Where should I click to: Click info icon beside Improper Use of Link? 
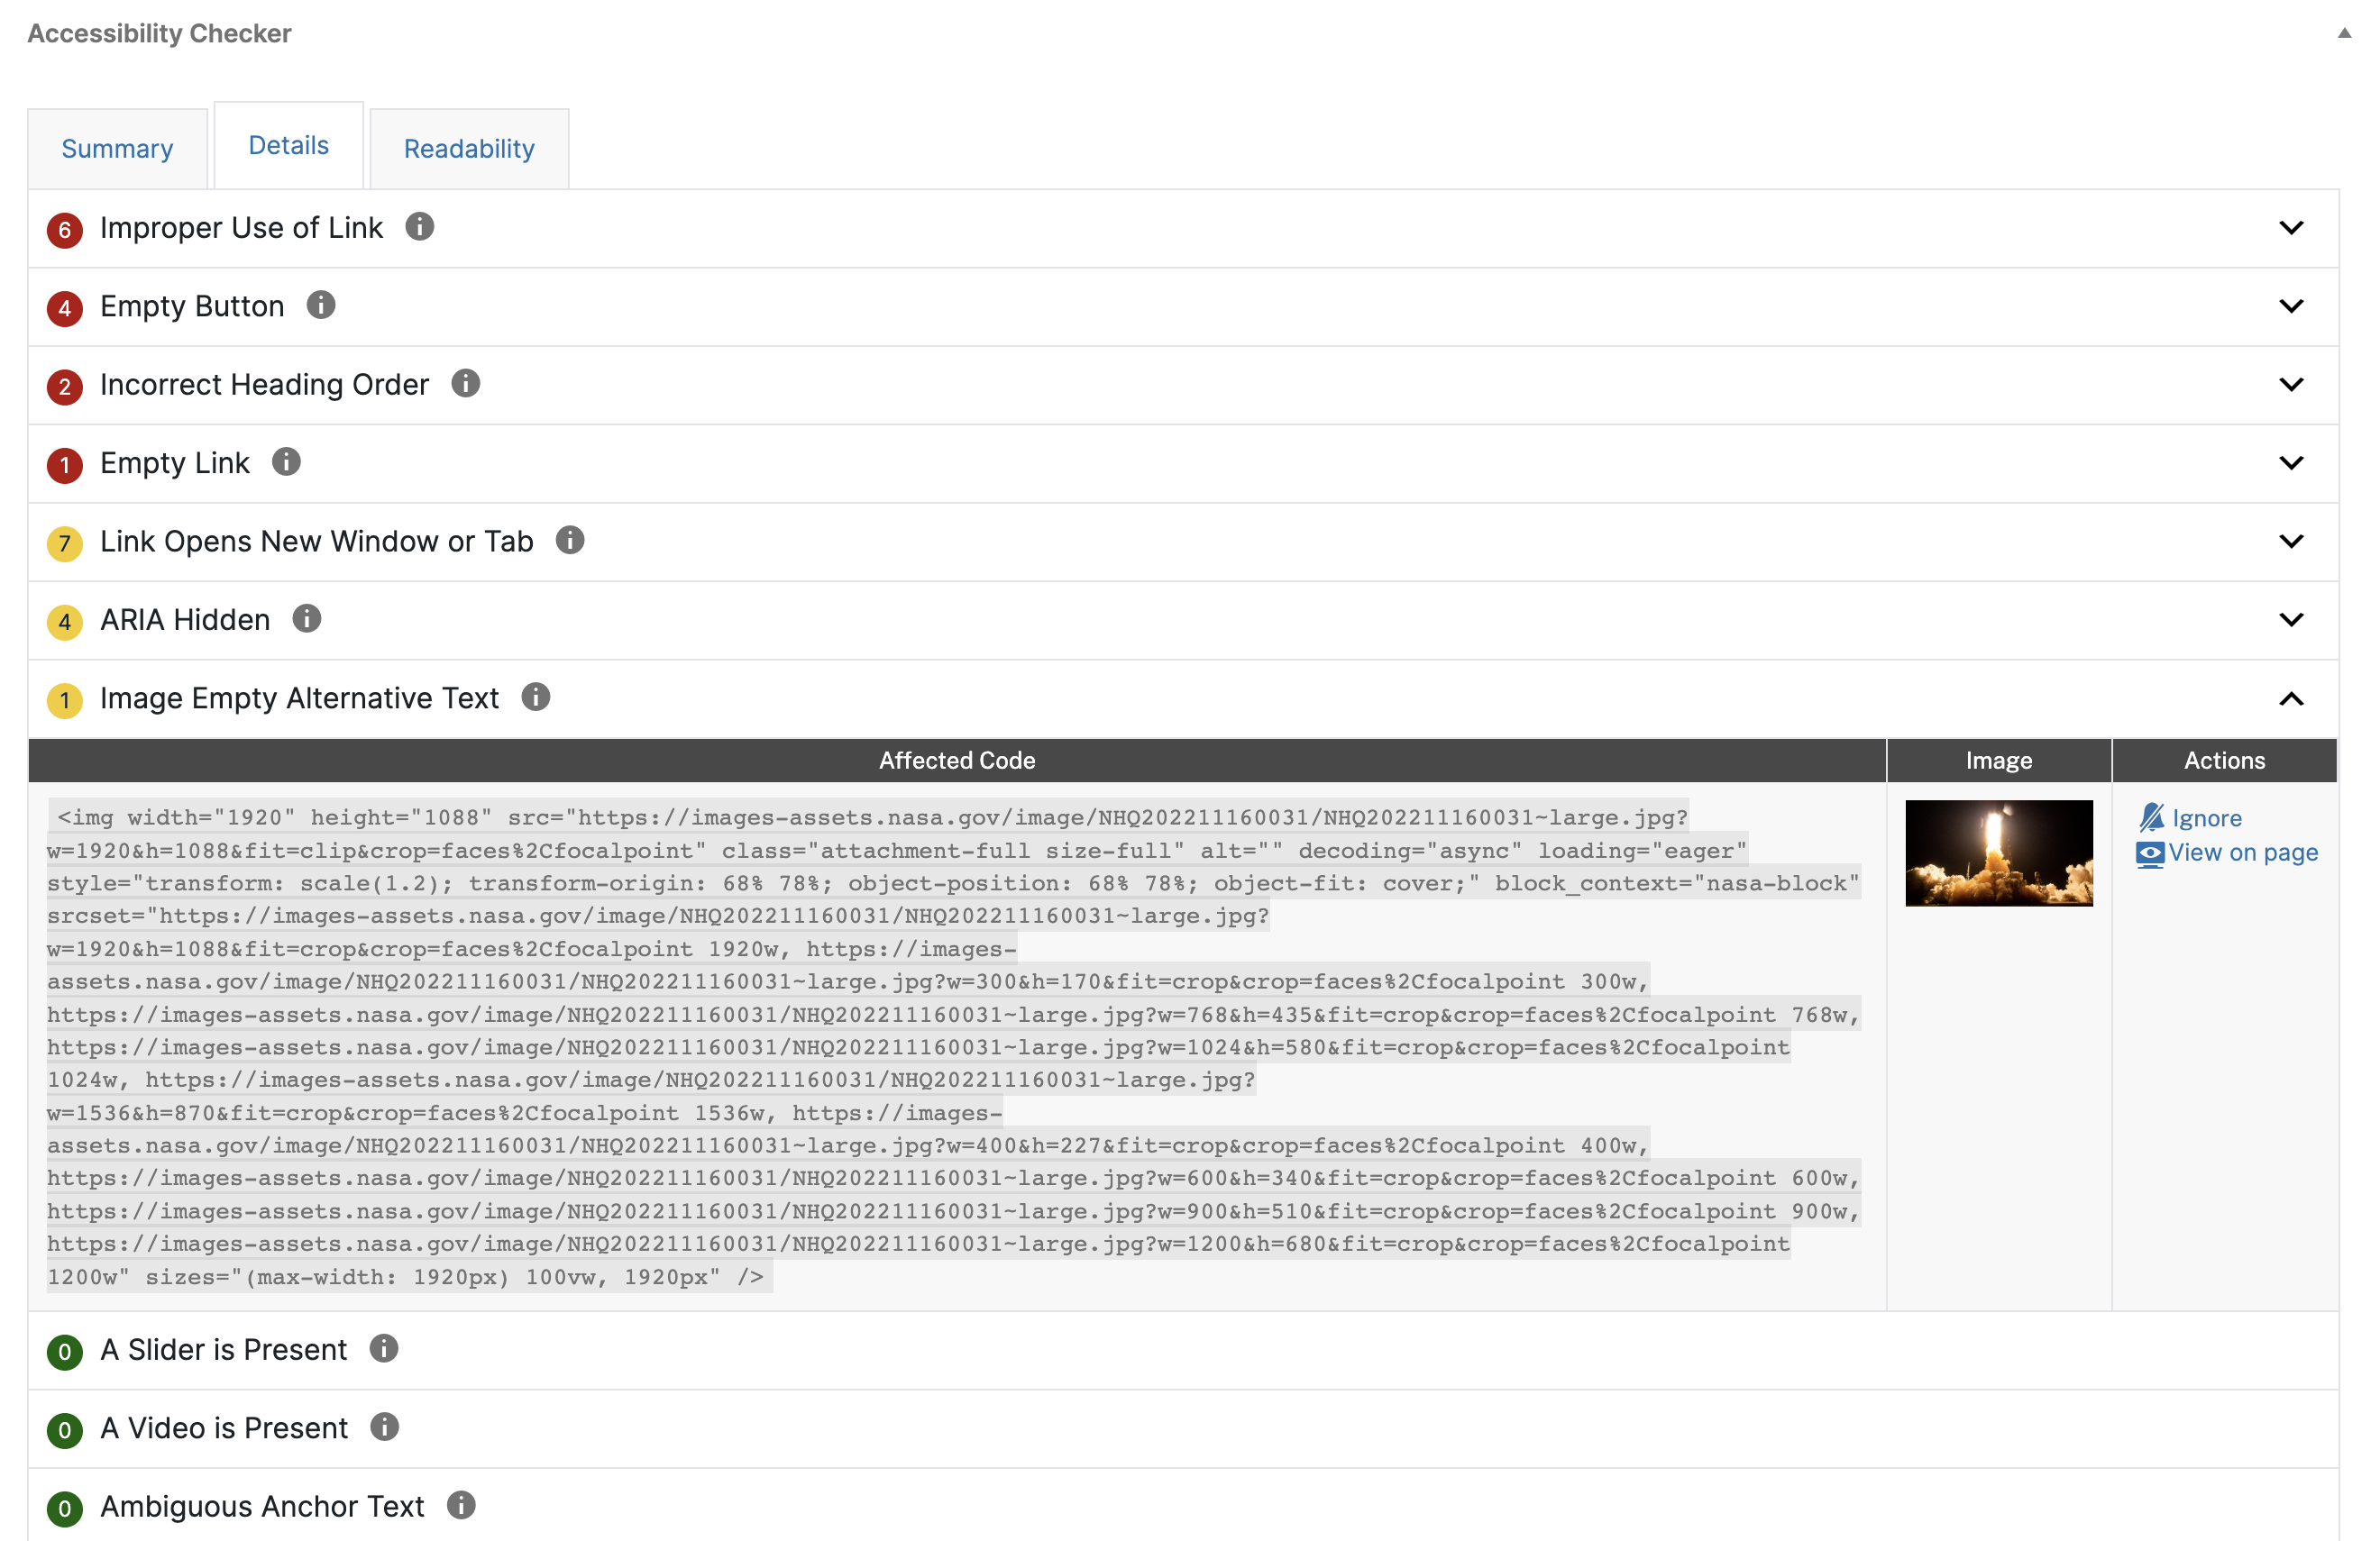420,227
